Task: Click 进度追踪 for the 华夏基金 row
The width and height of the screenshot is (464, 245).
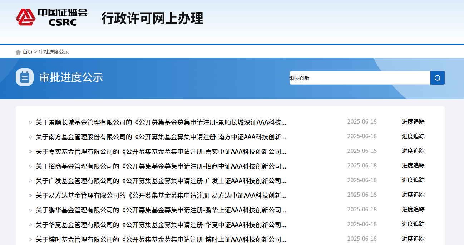Action: pyautogui.click(x=413, y=224)
